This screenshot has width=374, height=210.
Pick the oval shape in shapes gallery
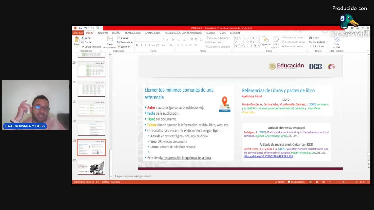(251, 38)
